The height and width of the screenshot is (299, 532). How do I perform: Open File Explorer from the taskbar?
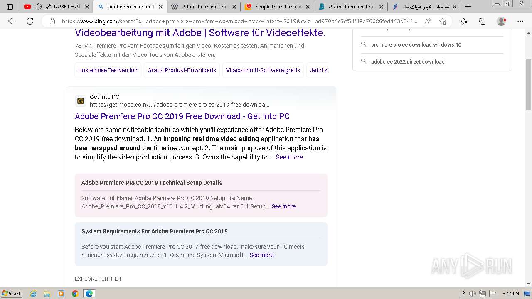click(47, 294)
